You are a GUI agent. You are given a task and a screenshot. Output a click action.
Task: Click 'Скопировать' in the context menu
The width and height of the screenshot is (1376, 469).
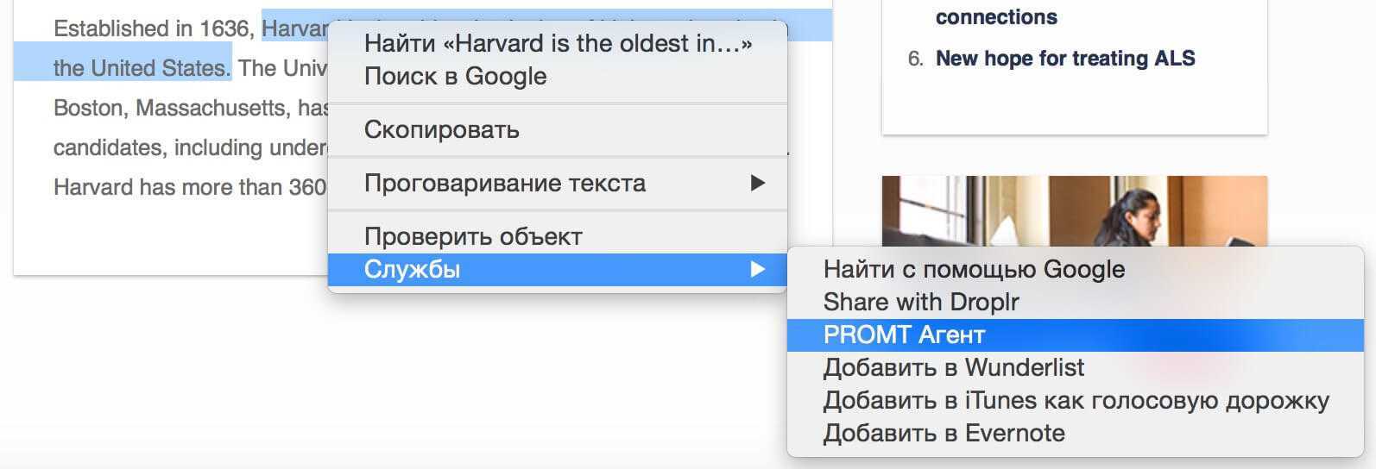click(x=558, y=129)
